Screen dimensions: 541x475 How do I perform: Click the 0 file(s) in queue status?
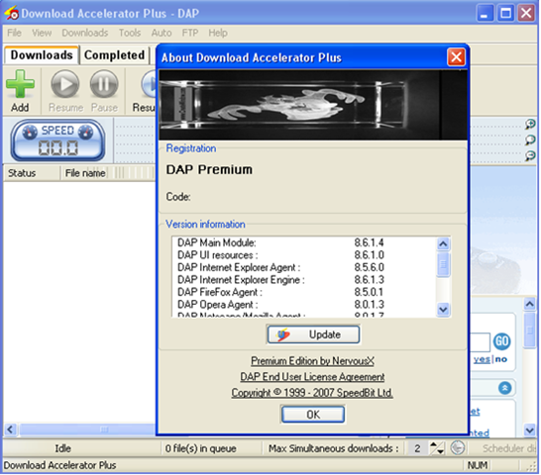coord(200,448)
